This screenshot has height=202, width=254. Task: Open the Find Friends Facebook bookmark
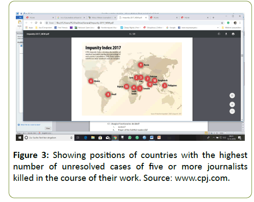pos(61,28)
